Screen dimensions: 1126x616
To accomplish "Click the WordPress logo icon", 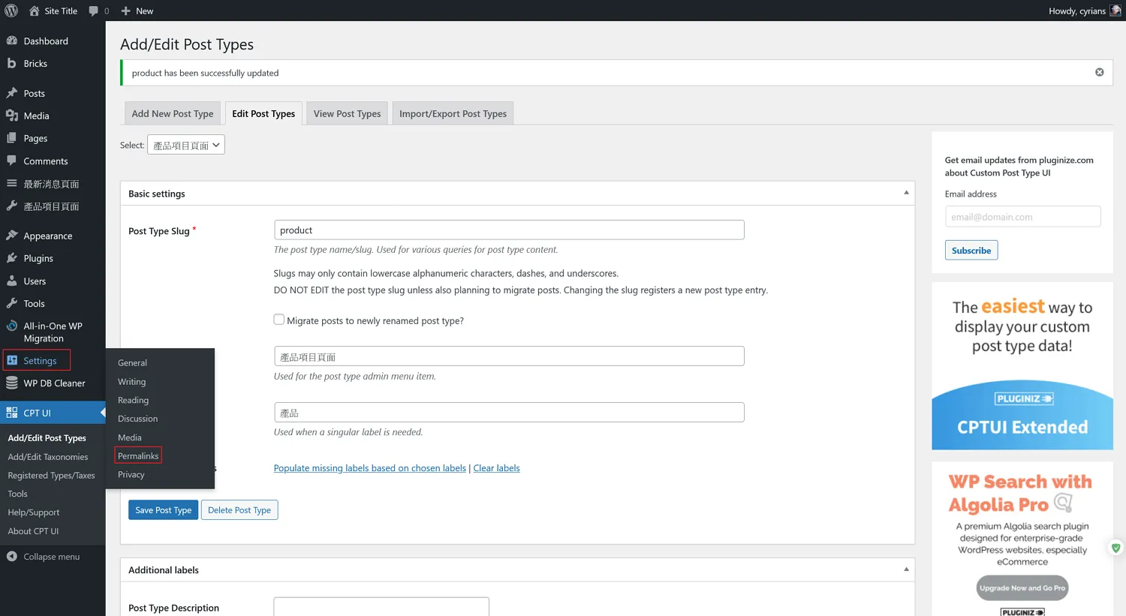I will click(x=11, y=11).
